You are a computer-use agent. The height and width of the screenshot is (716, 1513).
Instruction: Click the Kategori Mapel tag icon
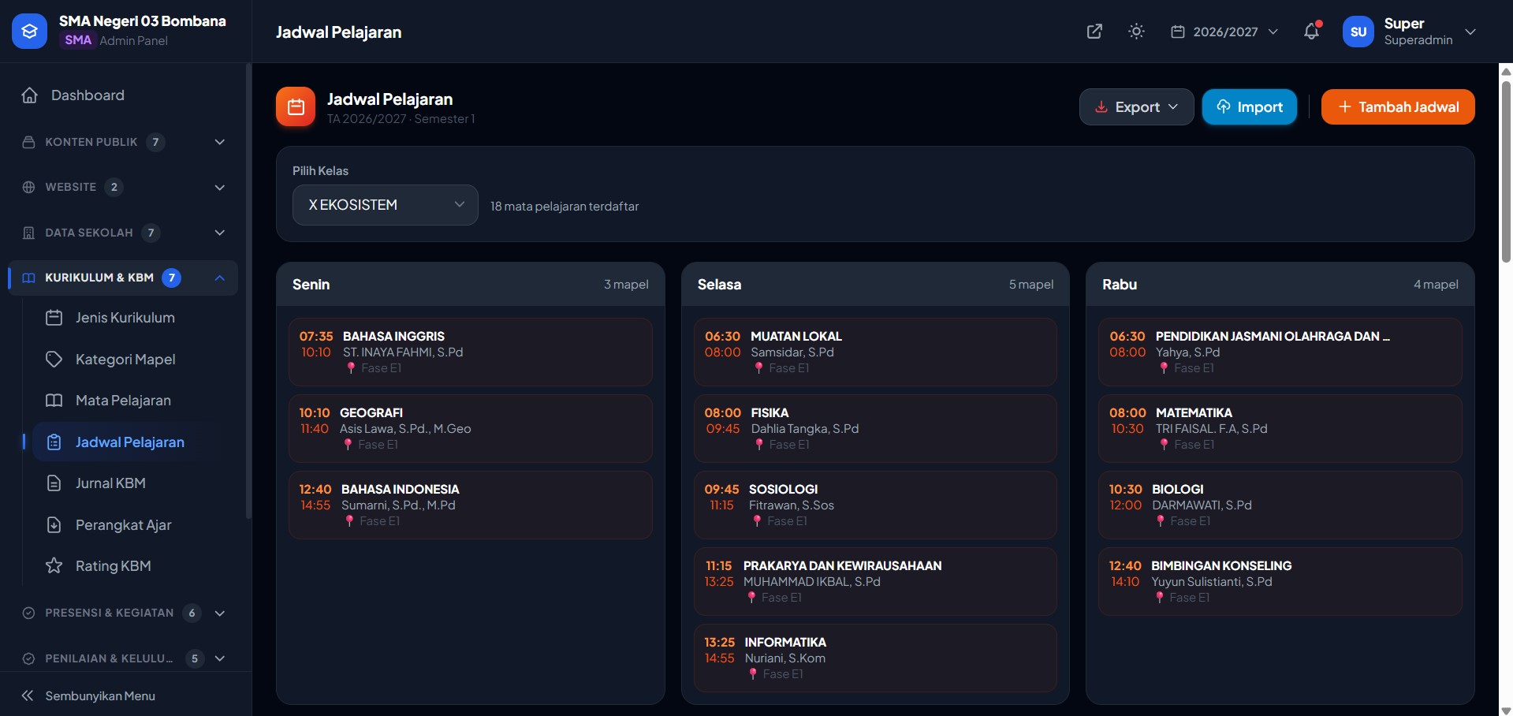click(54, 360)
